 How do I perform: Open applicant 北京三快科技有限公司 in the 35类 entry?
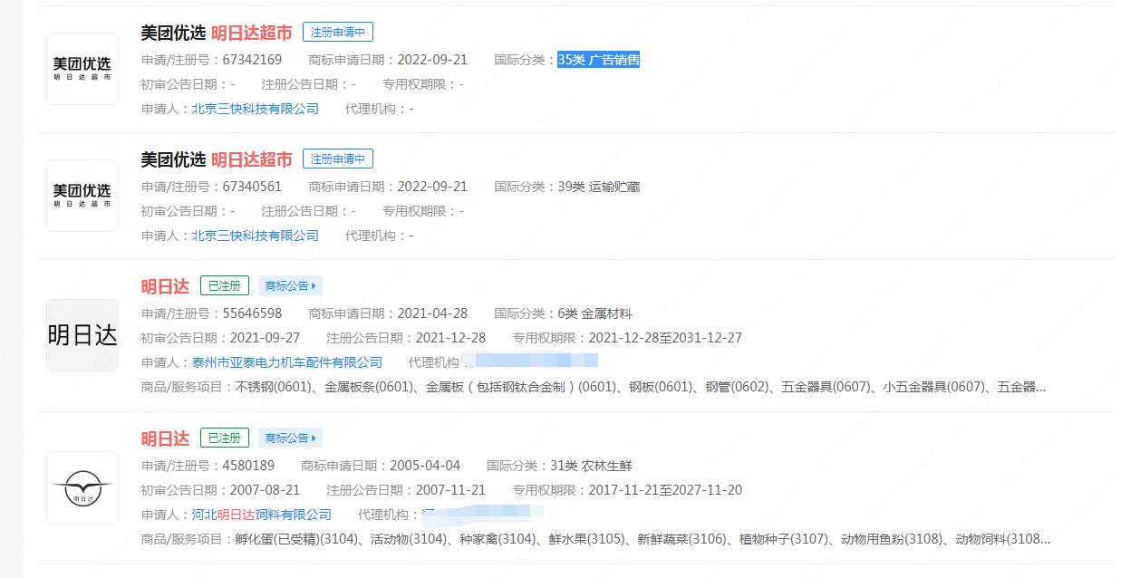[x=255, y=109]
